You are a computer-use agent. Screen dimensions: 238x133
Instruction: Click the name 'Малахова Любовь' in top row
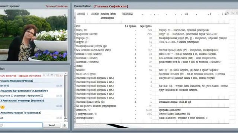pos(108,14)
